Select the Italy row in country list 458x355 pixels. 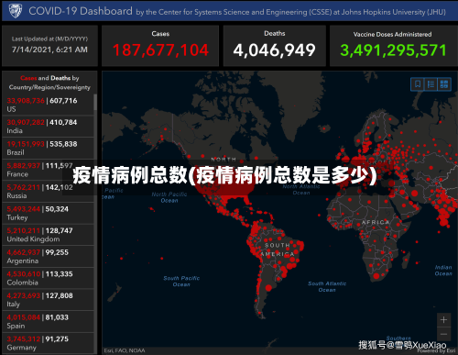(x=48, y=300)
